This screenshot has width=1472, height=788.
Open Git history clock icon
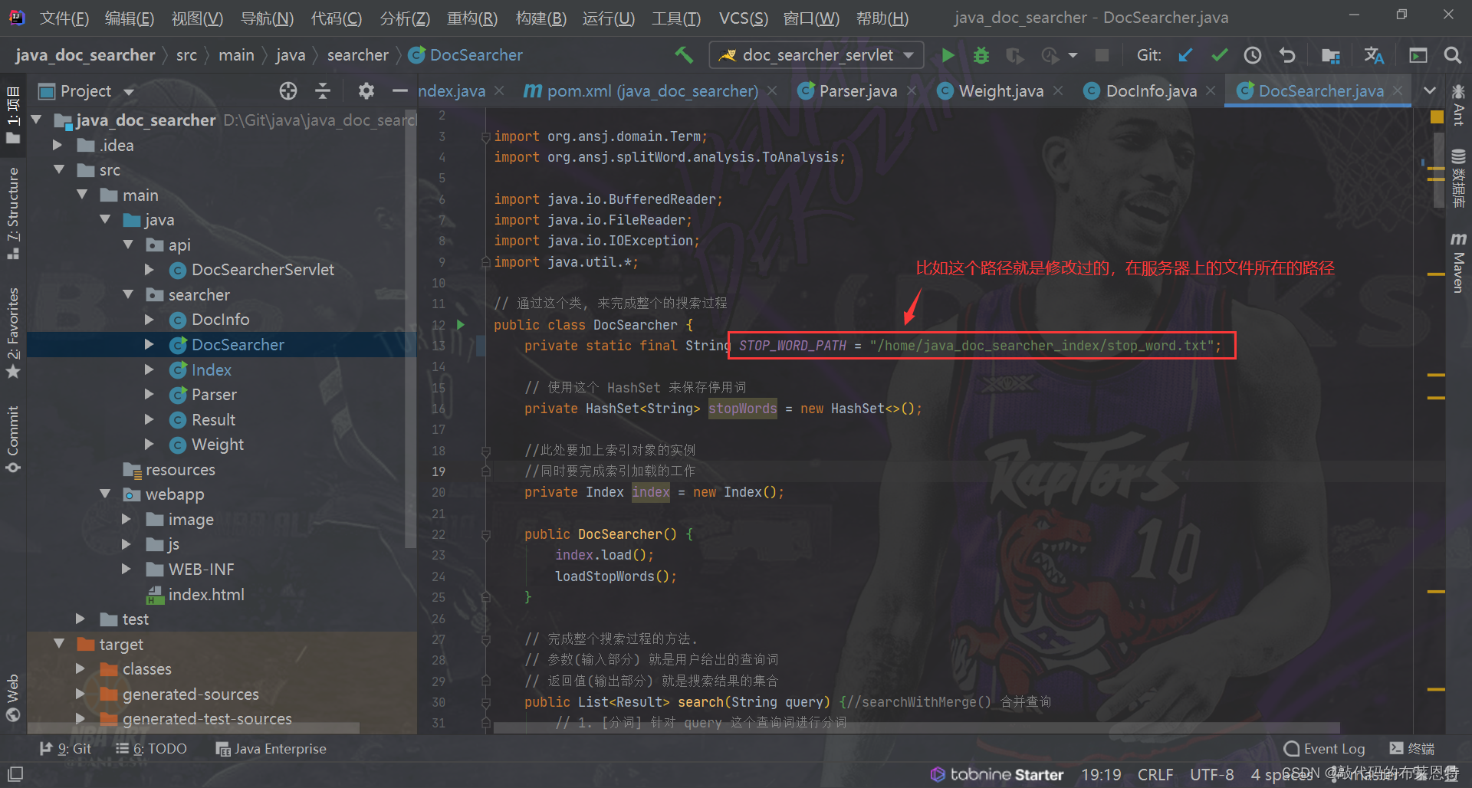[1252, 55]
